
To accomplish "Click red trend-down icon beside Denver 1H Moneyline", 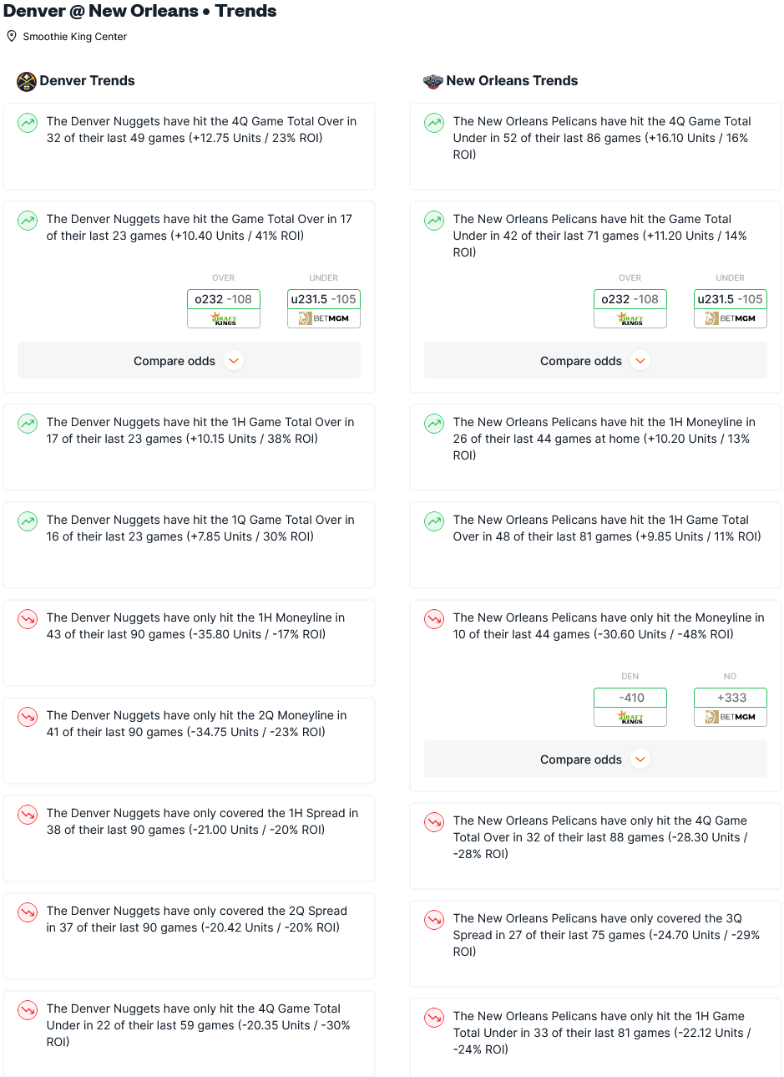I will tap(28, 620).
